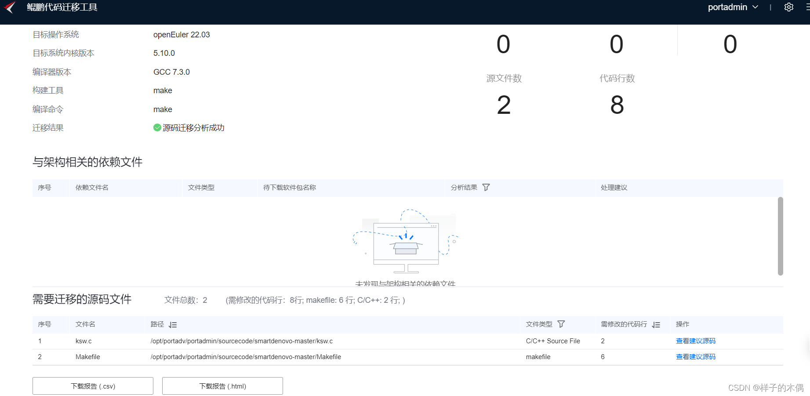Image resolution: width=810 pixels, height=396 pixels.
Task: Download the report as csv
Action: pyautogui.click(x=93, y=386)
